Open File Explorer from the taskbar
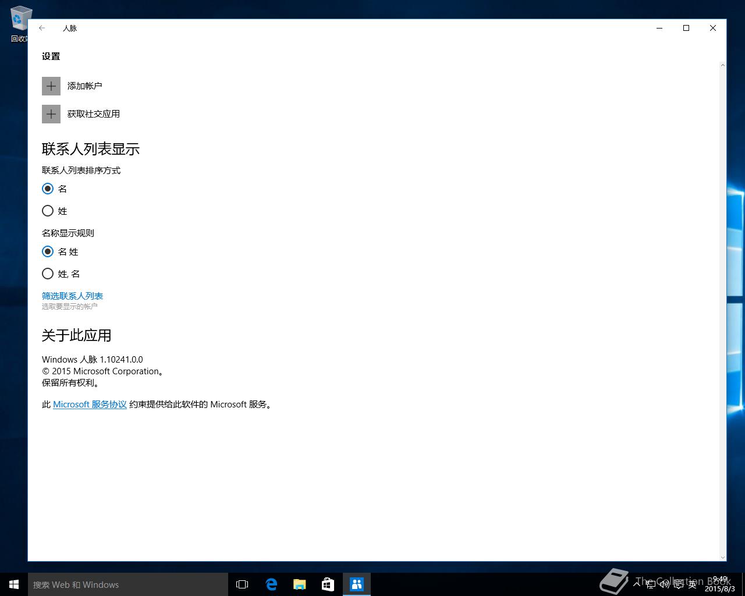 (300, 584)
